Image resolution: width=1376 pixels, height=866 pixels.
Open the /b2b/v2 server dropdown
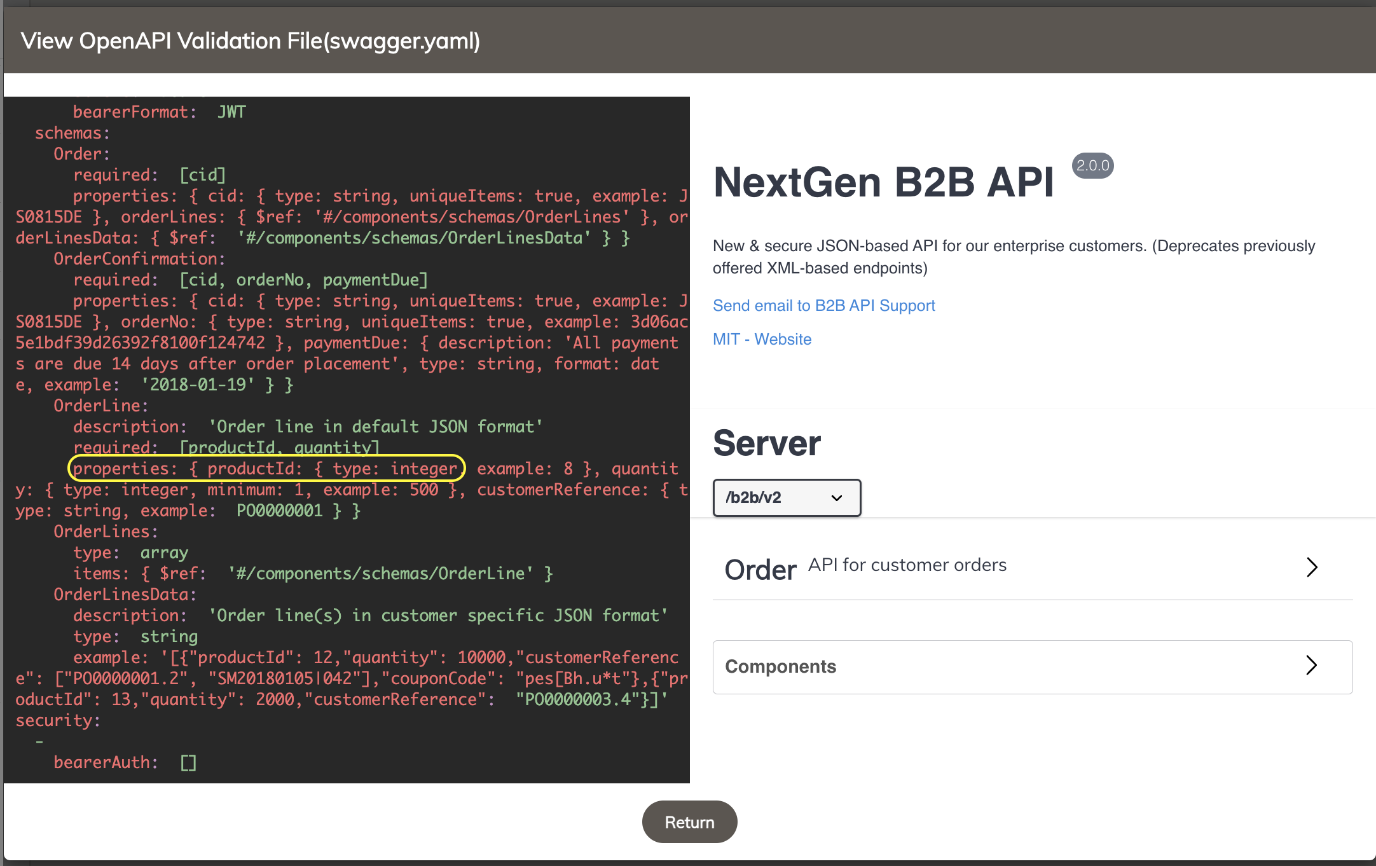click(x=787, y=497)
